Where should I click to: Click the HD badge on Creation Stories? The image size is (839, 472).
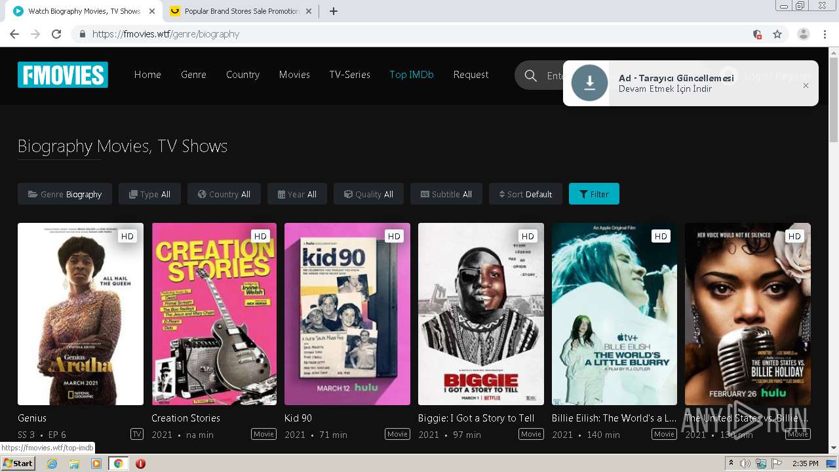point(260,236)
